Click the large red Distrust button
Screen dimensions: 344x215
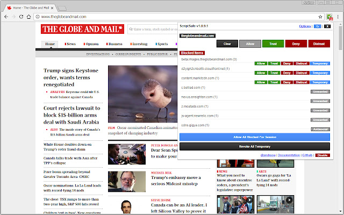pyautogui.click(x=319, y=44)
